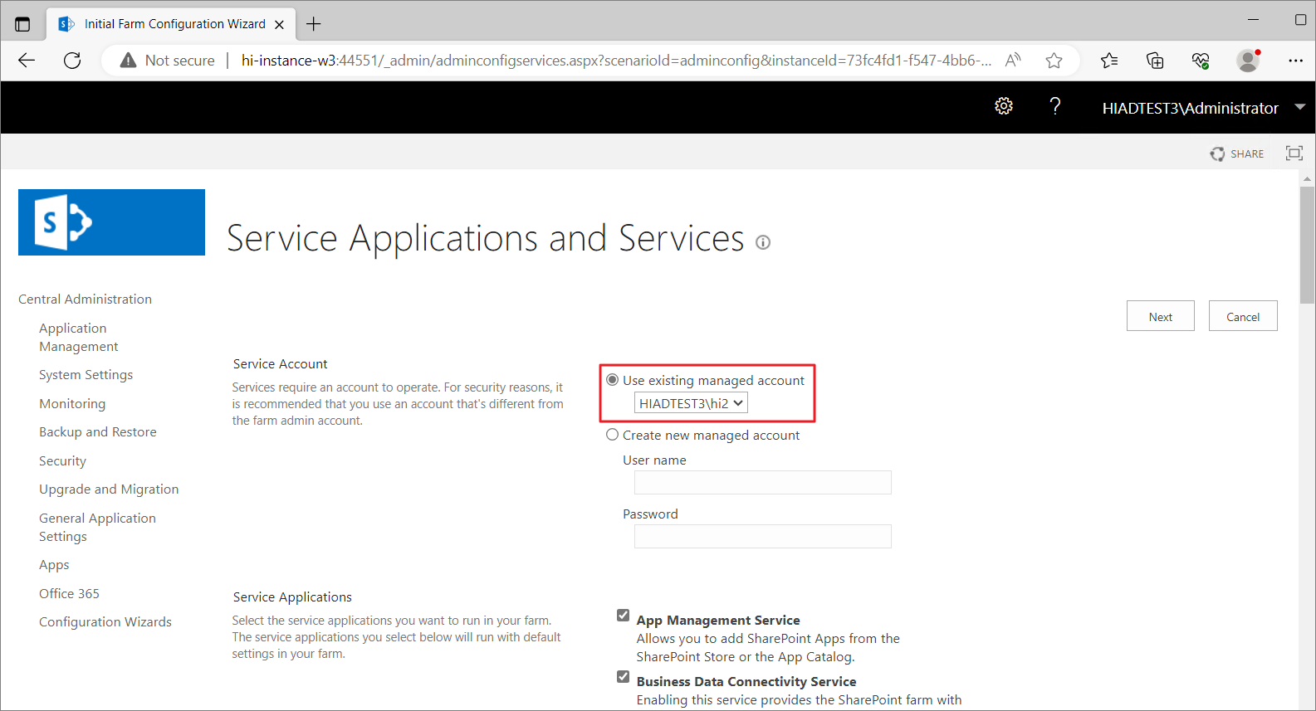Uncheck App Management Service checkbox
1316x711 pixels.
[624, 616]
